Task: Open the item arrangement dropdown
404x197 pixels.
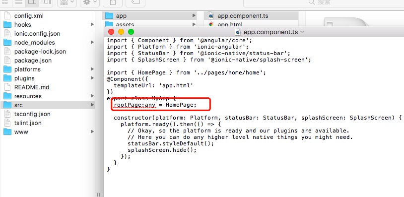Action: [x=67, y=2]
